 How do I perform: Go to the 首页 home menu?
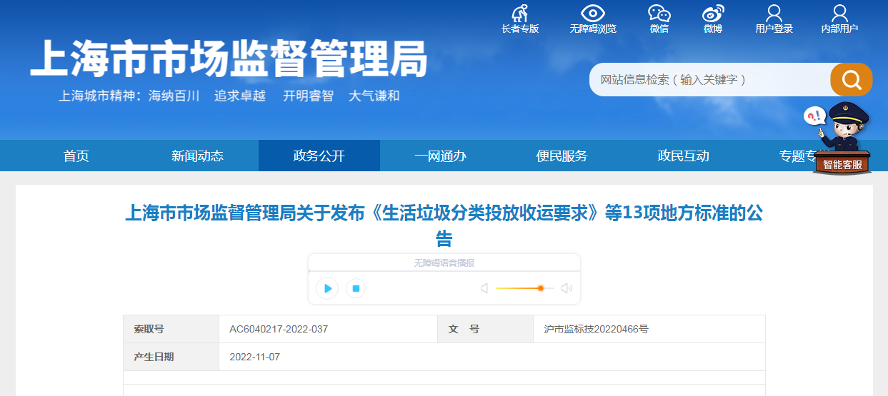pos(76,156)
